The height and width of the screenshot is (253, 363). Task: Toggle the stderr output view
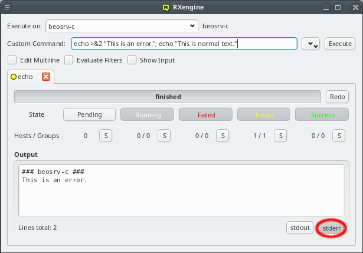331,227
